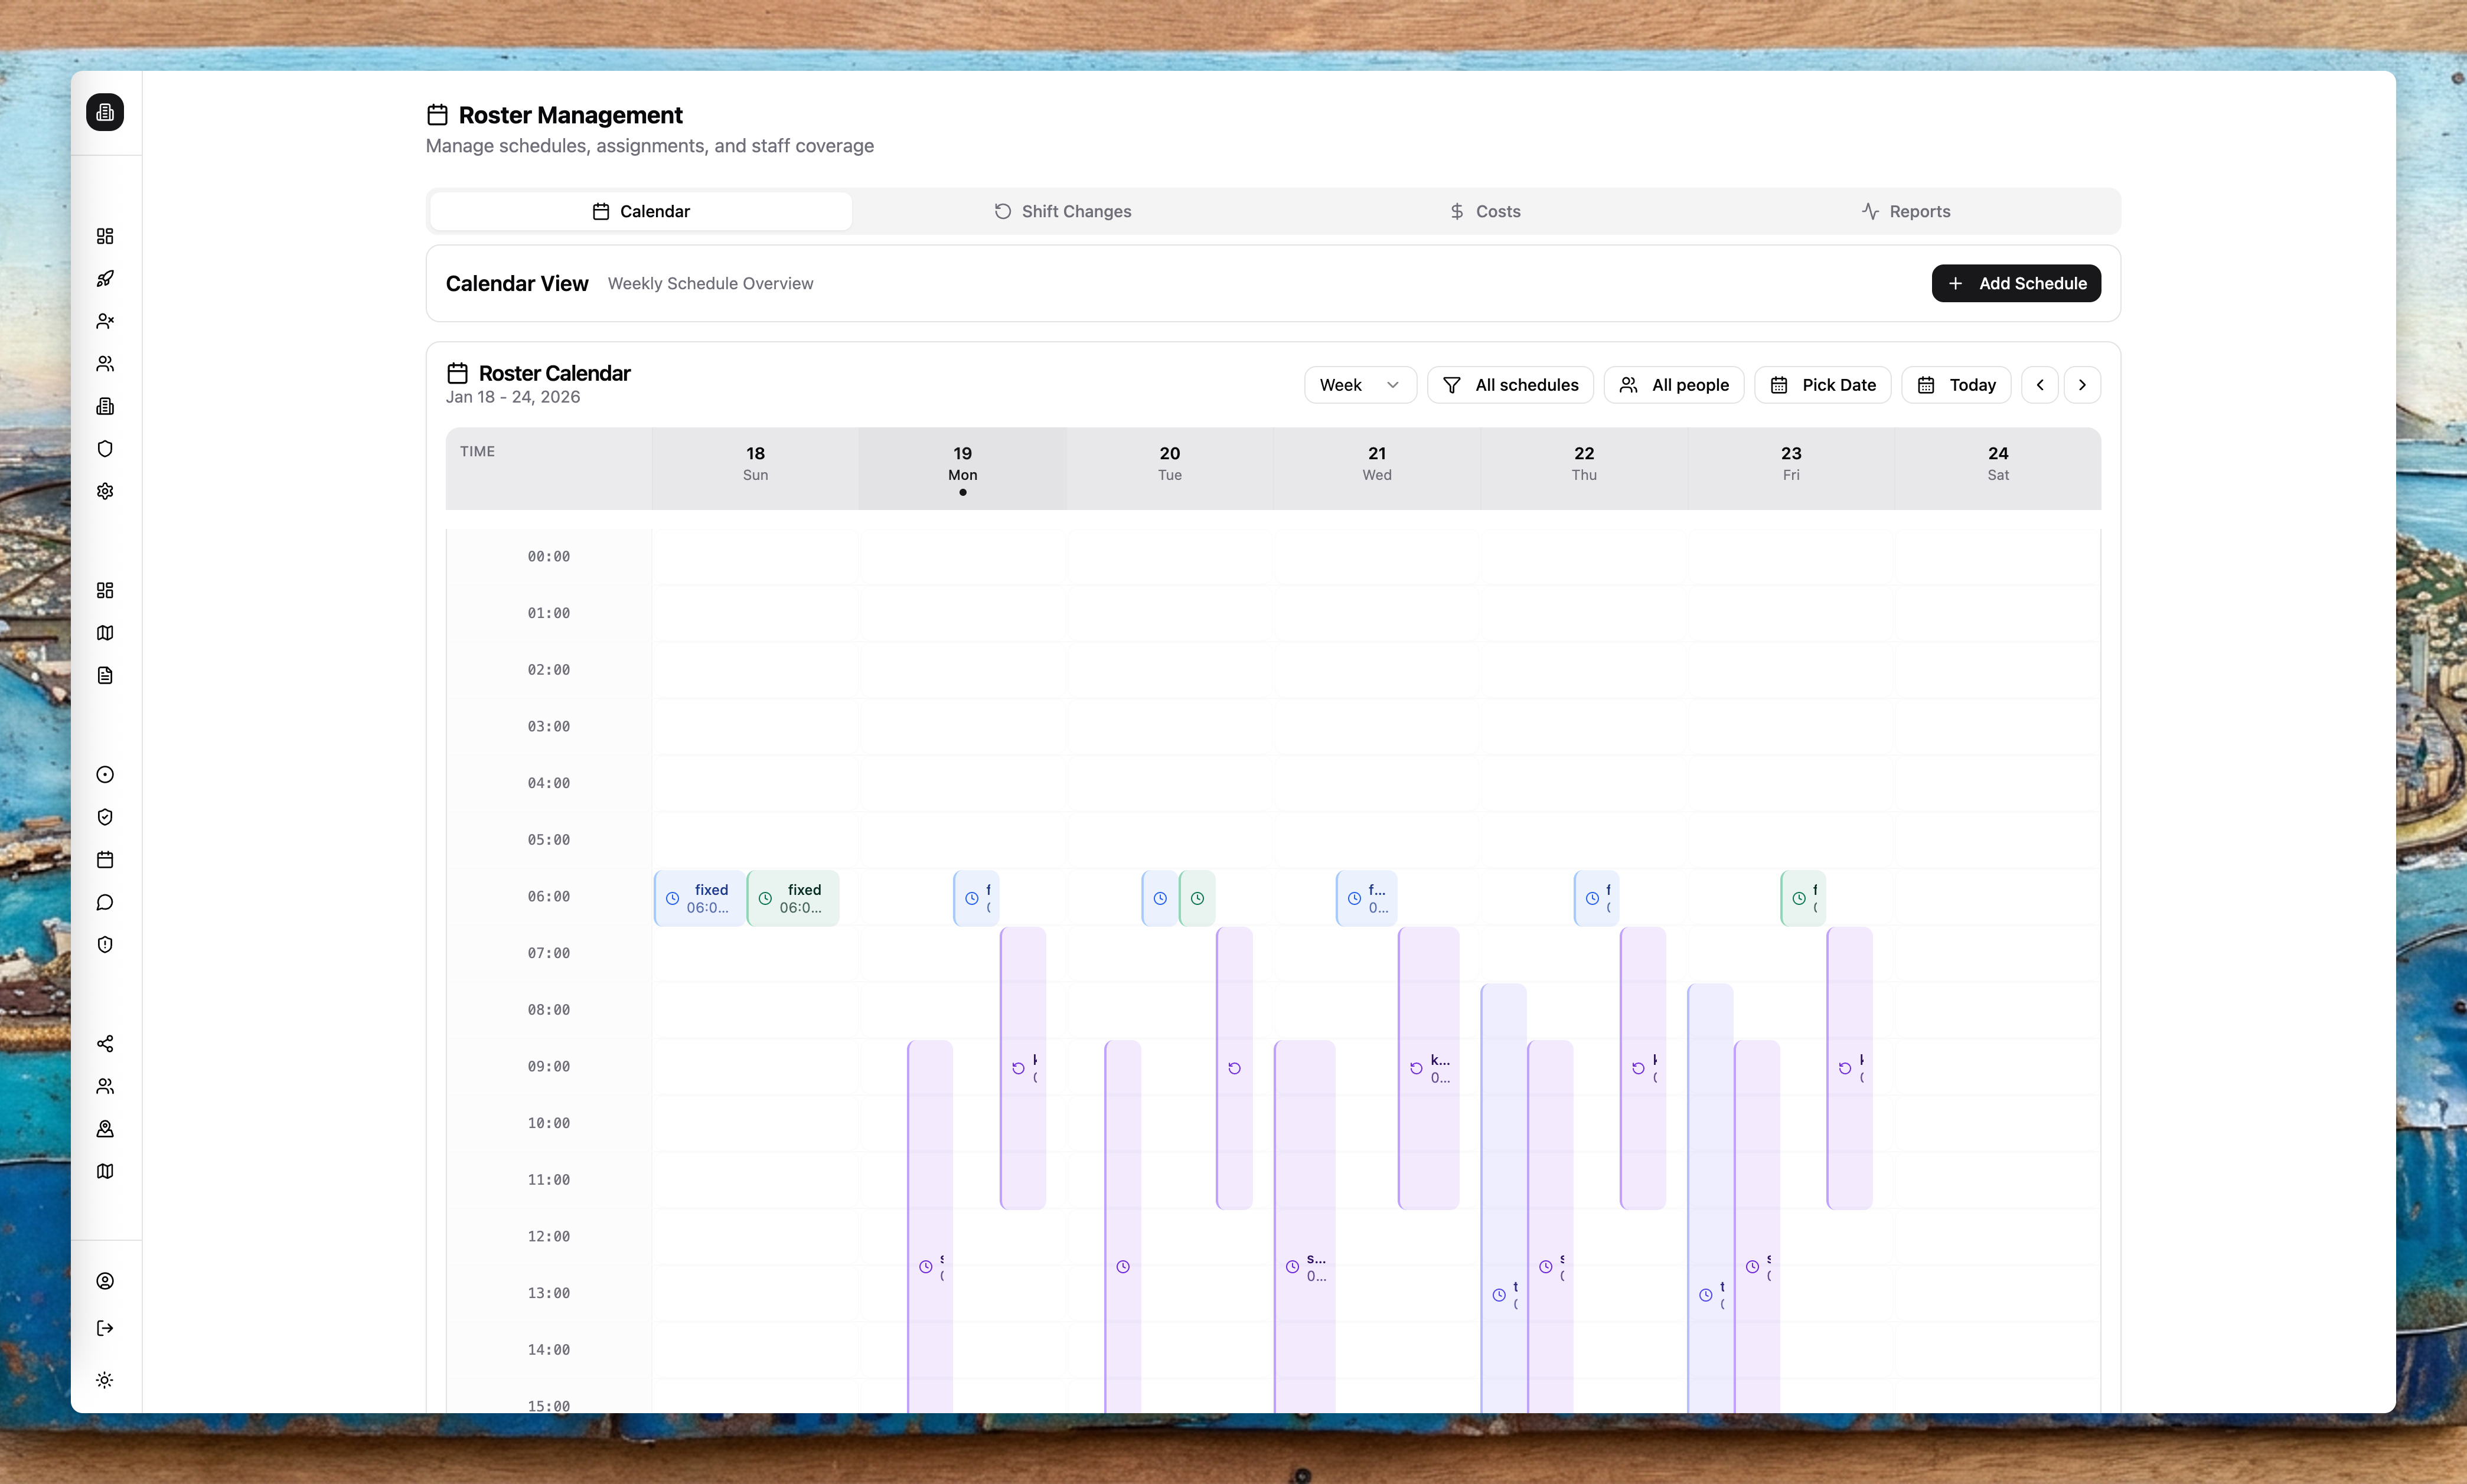2467x1484 pixels.
Task: Open the shield icon in sidebar
Action: click(x=105, y=448)
